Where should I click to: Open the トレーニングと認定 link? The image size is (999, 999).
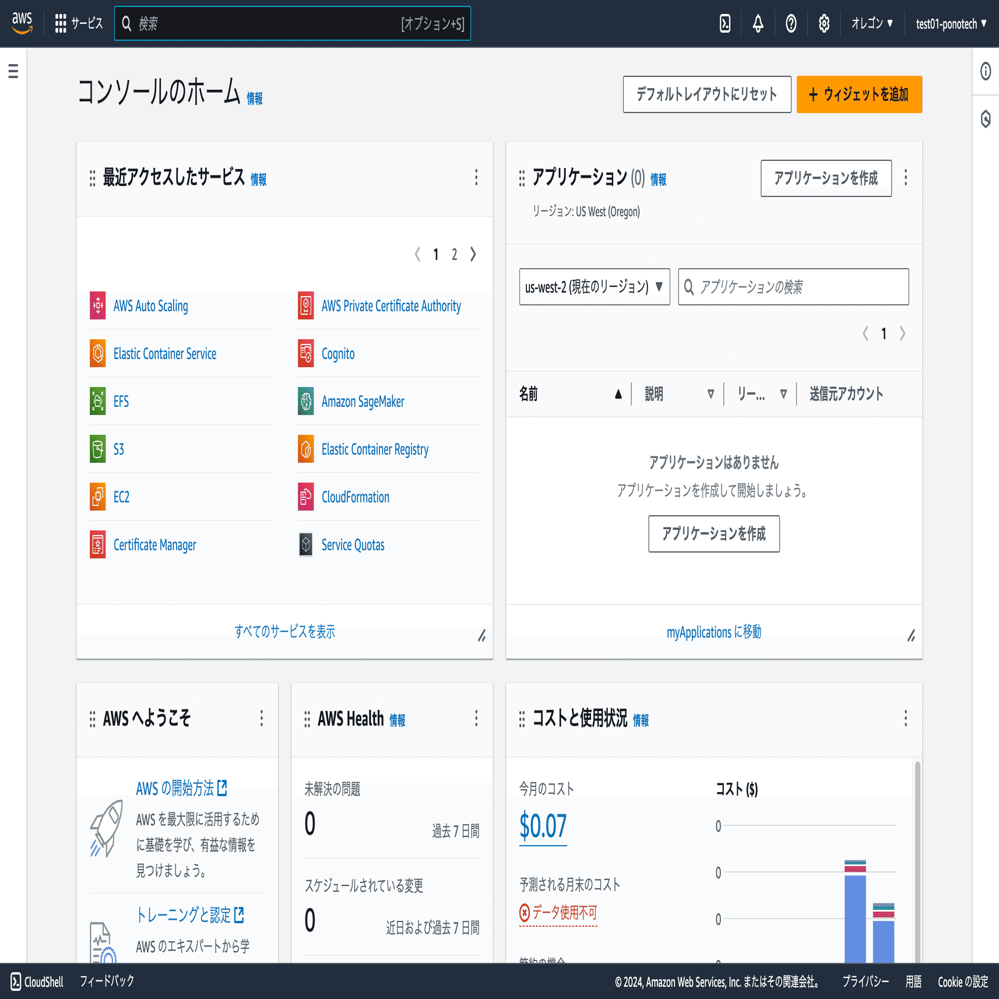pos(190,915)
